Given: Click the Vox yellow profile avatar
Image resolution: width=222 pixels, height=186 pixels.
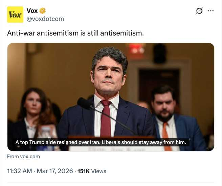Looking at the screenshot, I should click(15, 15).
